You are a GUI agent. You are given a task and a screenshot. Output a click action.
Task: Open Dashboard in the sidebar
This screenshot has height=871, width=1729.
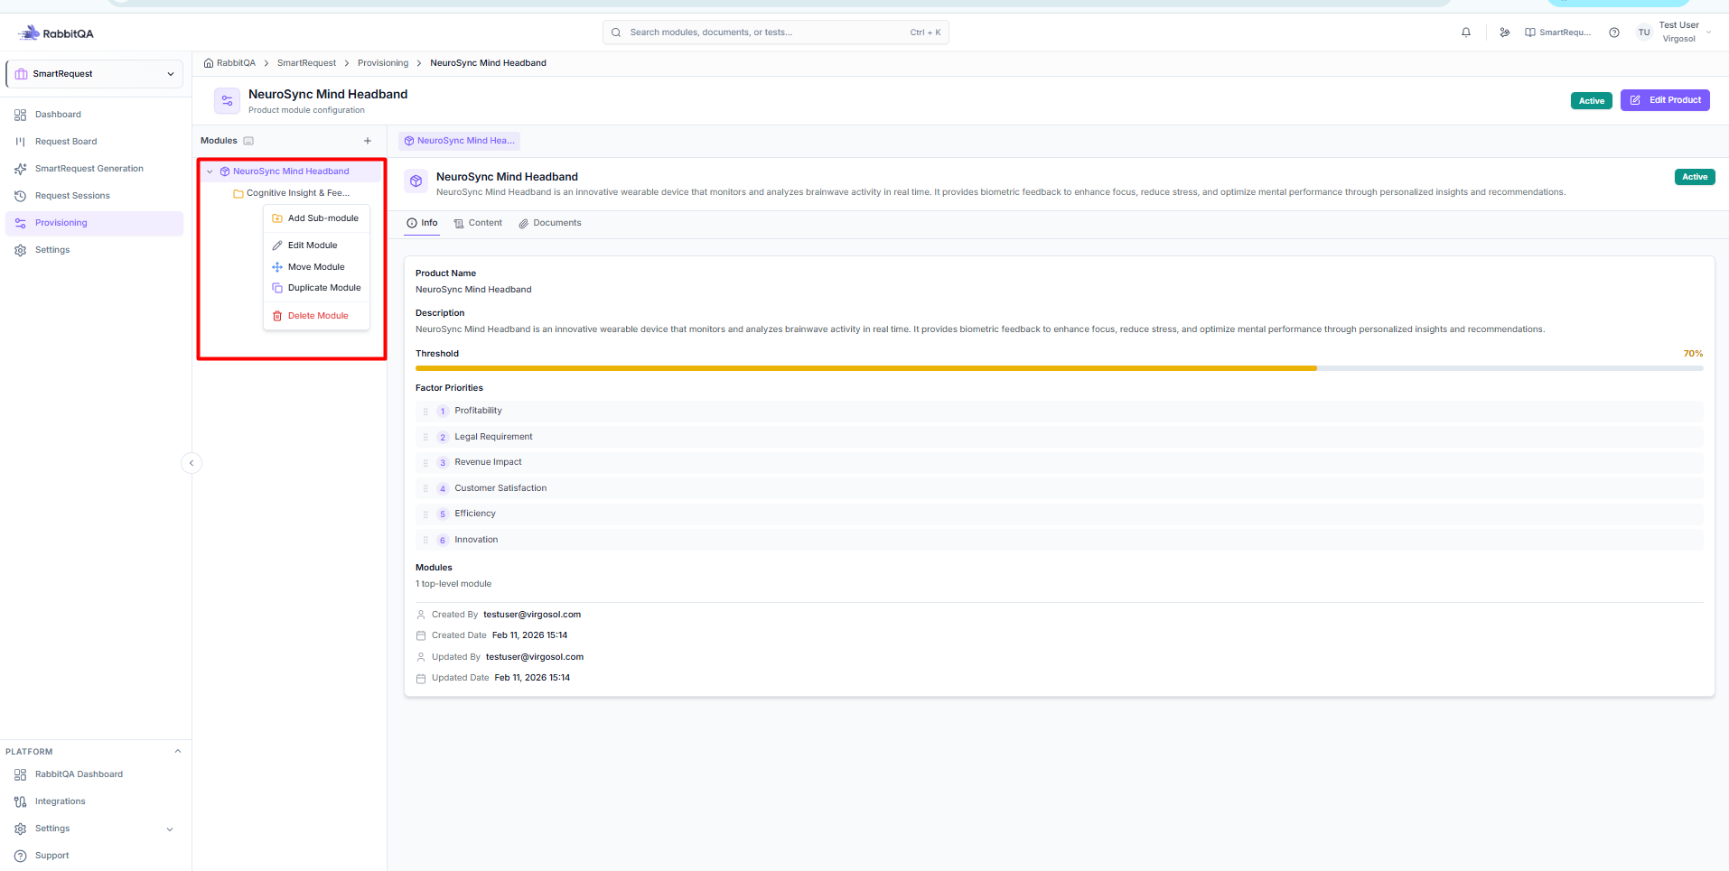pos(94,115)
